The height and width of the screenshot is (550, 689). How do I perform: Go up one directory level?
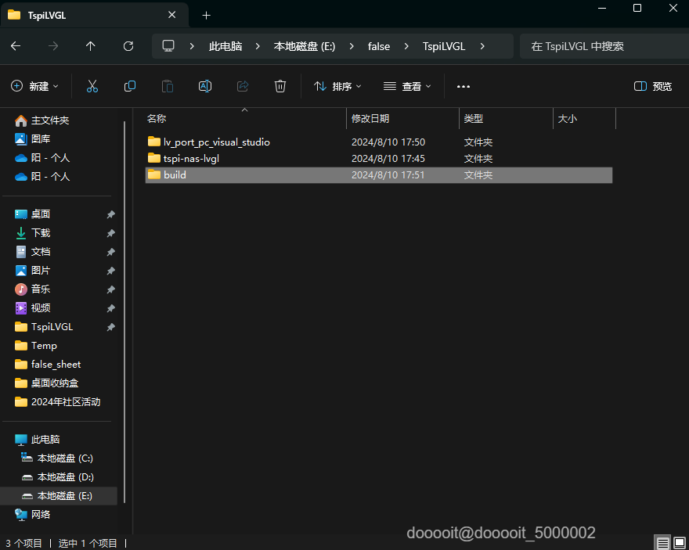click(91, 46)
